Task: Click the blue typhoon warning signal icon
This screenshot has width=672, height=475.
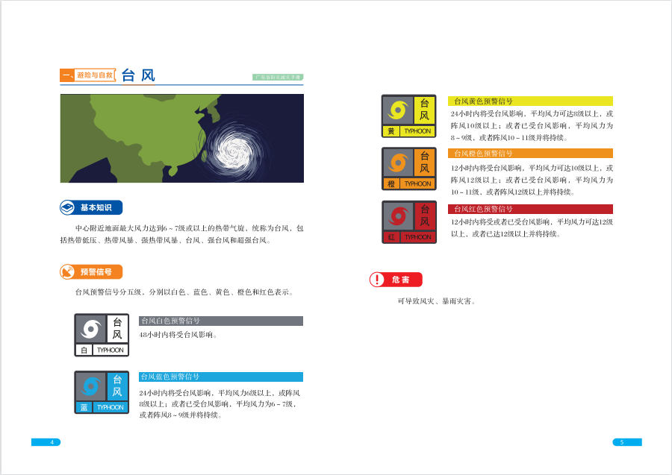Action: 102,392
